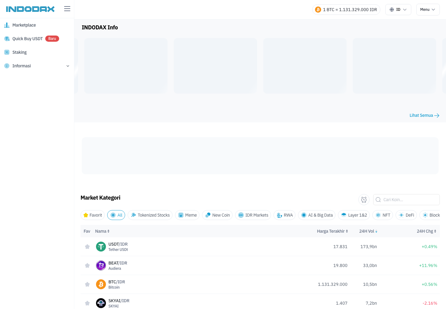Click the Bitcoin coin icon in table
Image resolution: width=446 pixels, height=309 pixels.
101,284
